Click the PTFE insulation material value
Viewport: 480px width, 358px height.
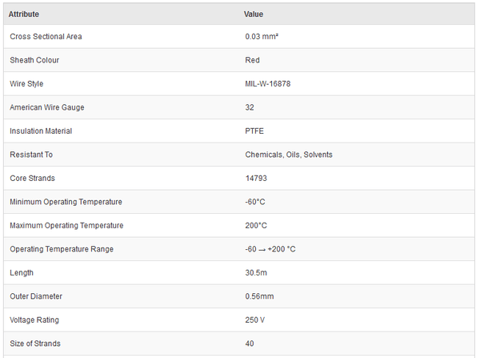[x=254, y=131]
